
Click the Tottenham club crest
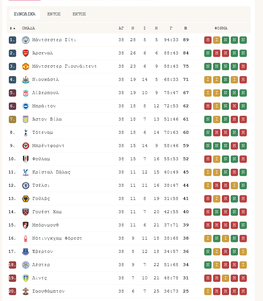click(25, 133)
